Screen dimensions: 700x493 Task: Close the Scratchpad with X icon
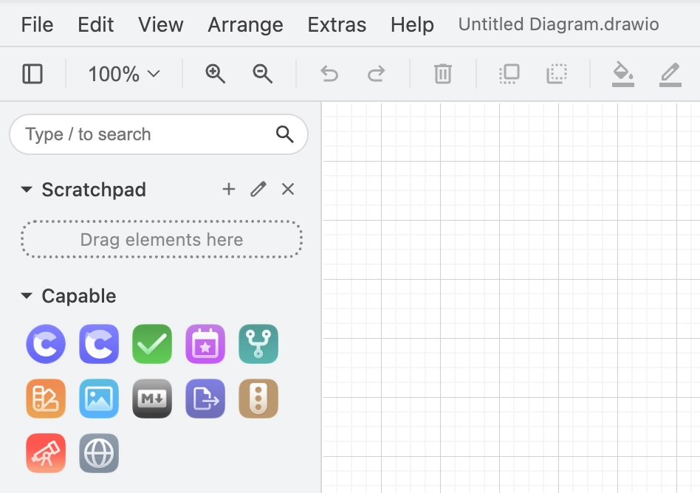click(x=288, y=189)
